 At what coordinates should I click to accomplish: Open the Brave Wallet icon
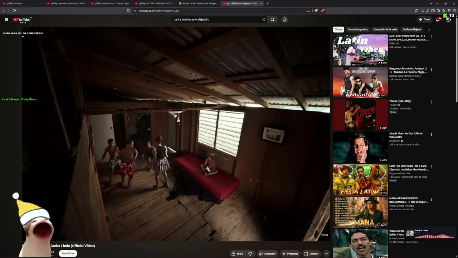point(438,11)
